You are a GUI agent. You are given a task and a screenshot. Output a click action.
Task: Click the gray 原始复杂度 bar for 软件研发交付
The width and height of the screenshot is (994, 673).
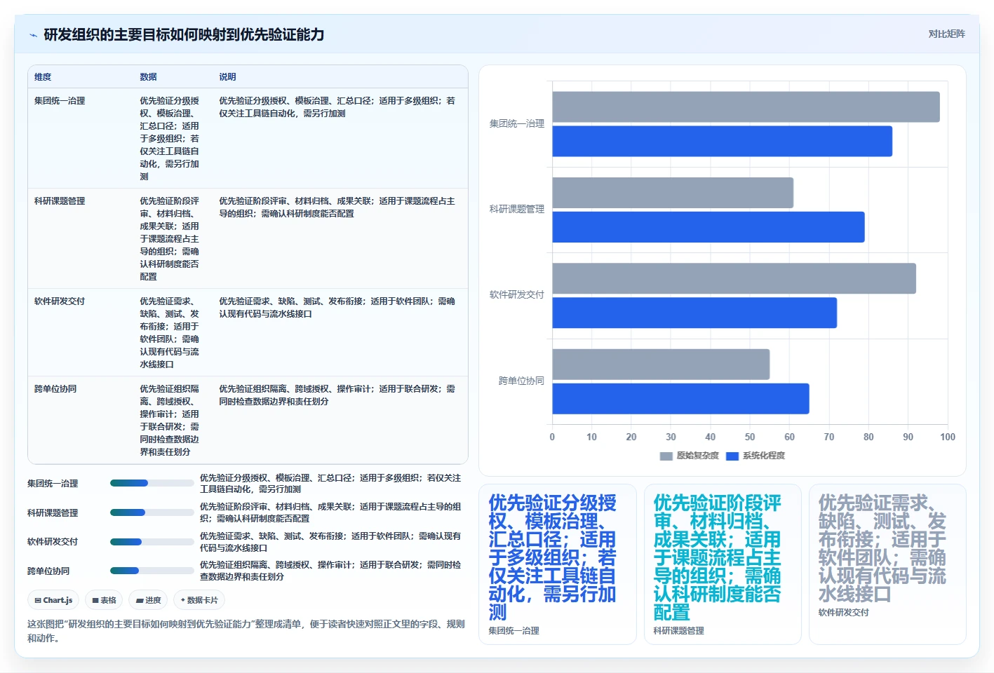click(x=734, y=278)
